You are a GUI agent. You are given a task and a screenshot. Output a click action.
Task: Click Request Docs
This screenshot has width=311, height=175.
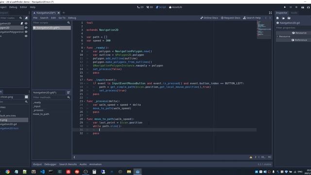pyautogui.click(x=231, y=18)
